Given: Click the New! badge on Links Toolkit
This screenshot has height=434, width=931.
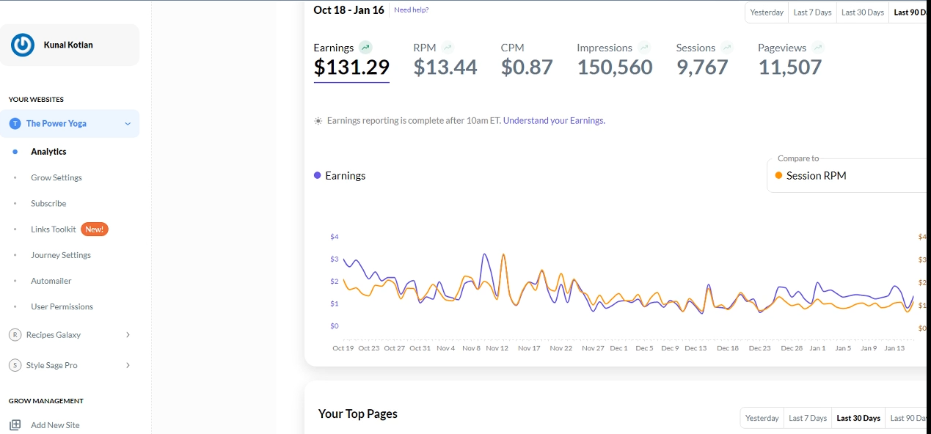Looking at the screenshot, I should [x=94, y=229].
